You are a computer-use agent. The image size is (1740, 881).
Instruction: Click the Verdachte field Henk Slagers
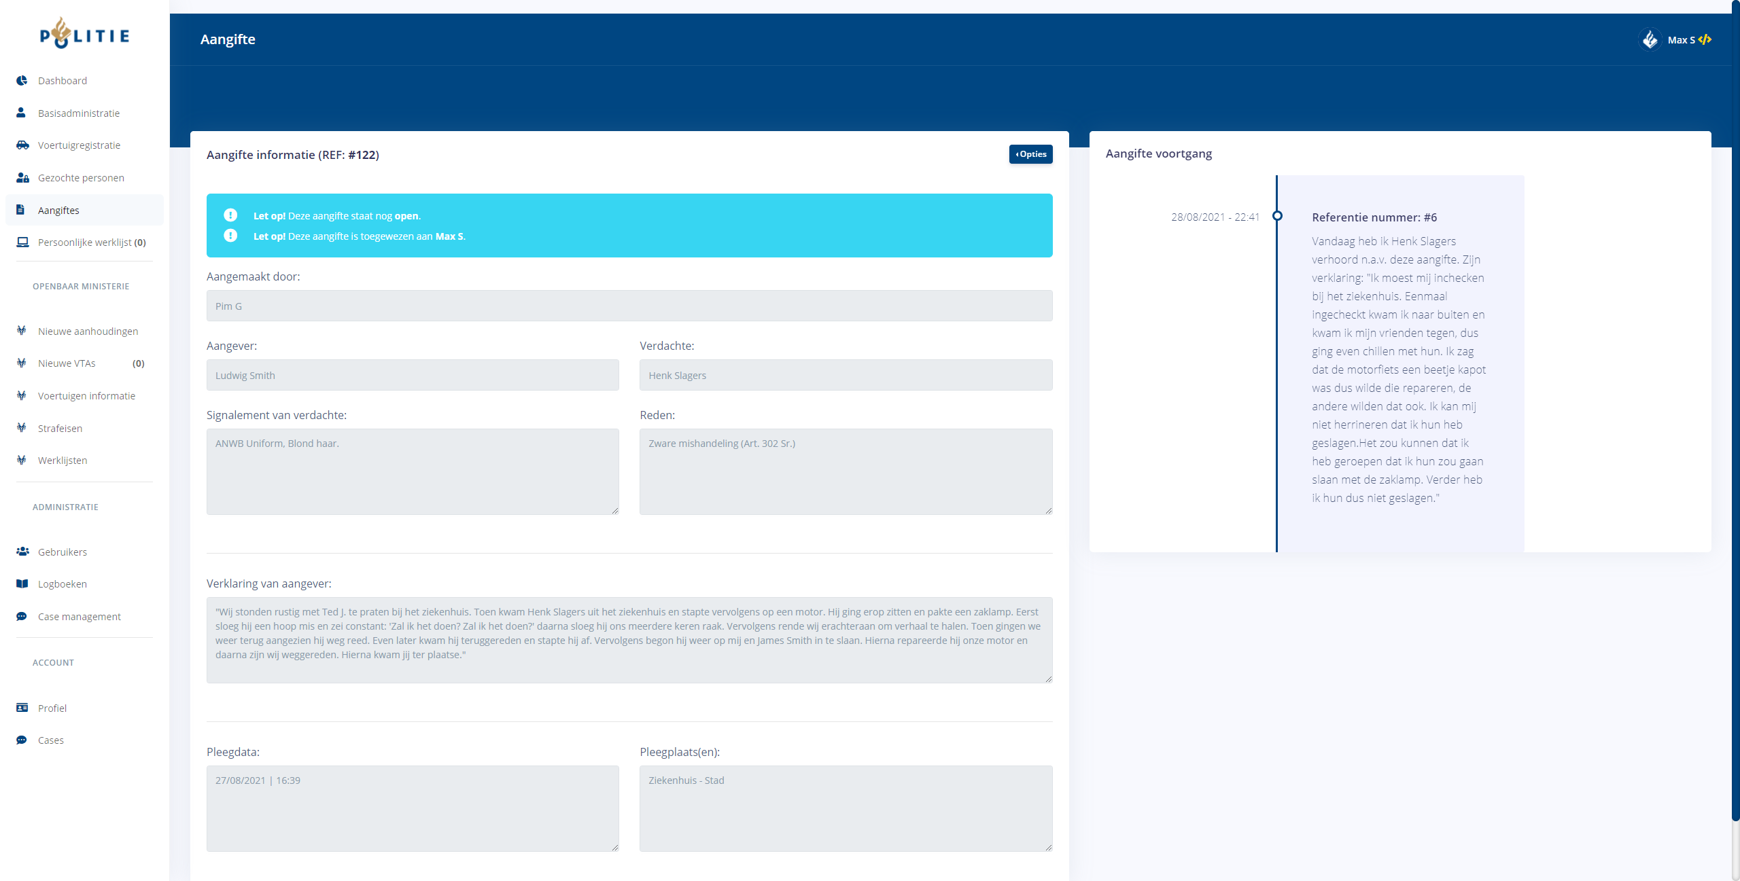[846, 375]
